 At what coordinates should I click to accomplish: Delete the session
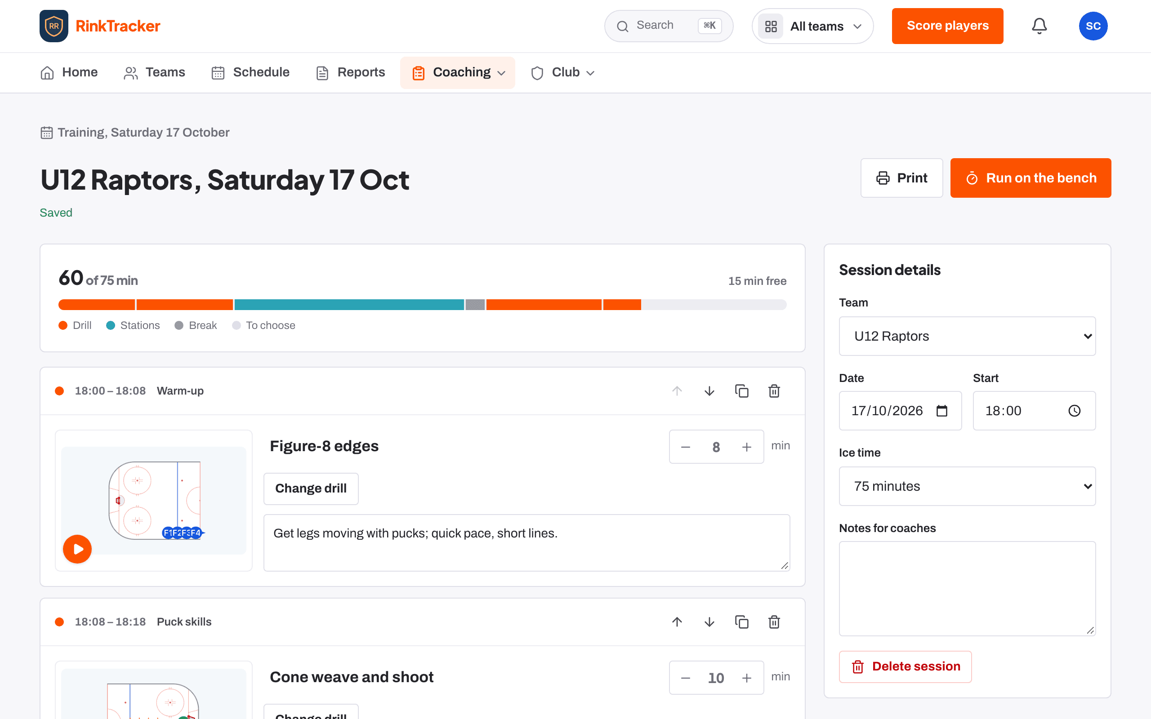tap(905, 666)
